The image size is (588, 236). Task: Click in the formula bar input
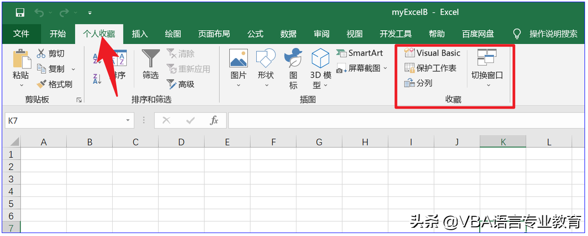pos(406,120)
